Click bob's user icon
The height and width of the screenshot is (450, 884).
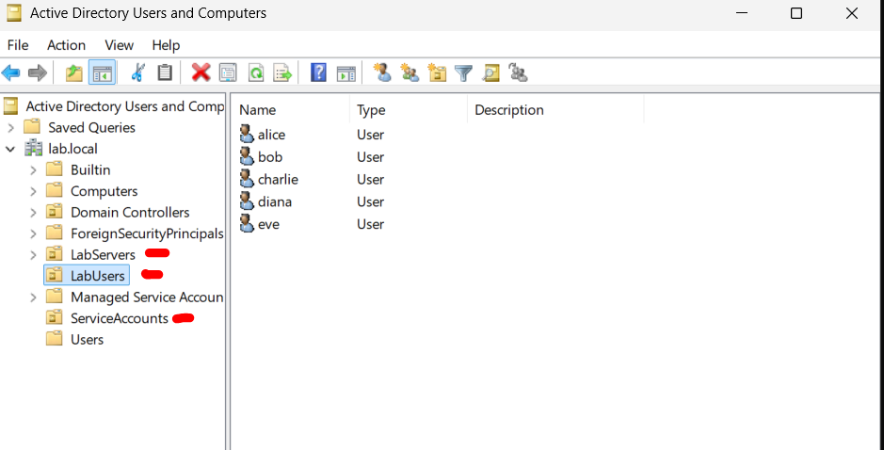click(x=247, y=156)
